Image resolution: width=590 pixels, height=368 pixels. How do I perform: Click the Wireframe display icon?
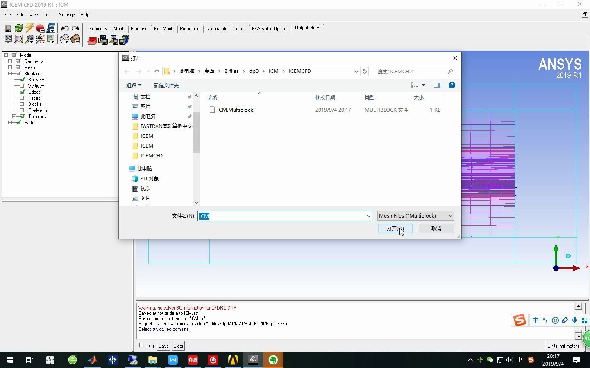tap(65, 39)
